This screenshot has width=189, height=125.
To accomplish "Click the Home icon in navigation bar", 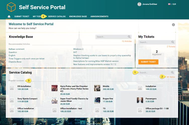I will click(x=9, y=17).
